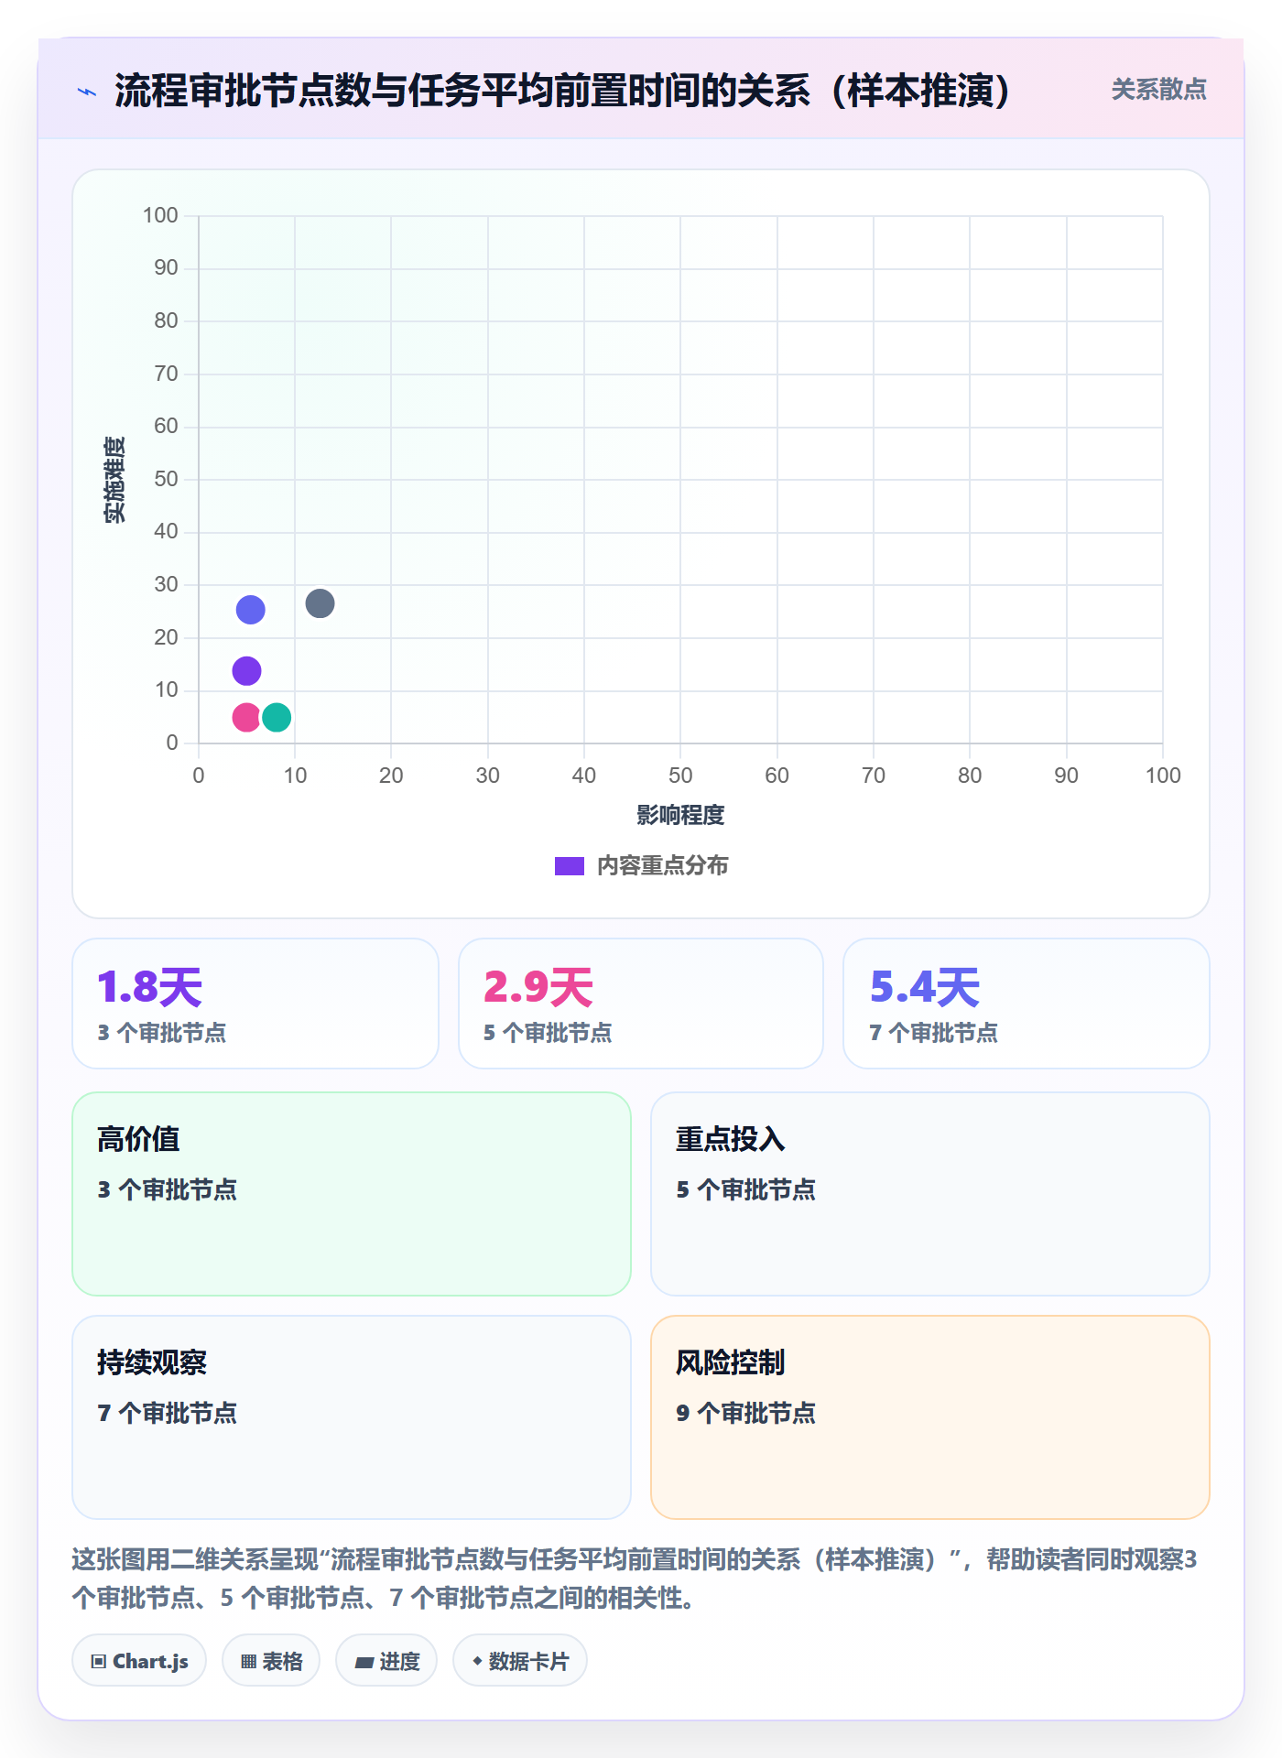Image resolution: width=1282 pixels, height=1758 pixels.
Task: Click the purple 内容重点分布 legend swatch
Action: 569,866
